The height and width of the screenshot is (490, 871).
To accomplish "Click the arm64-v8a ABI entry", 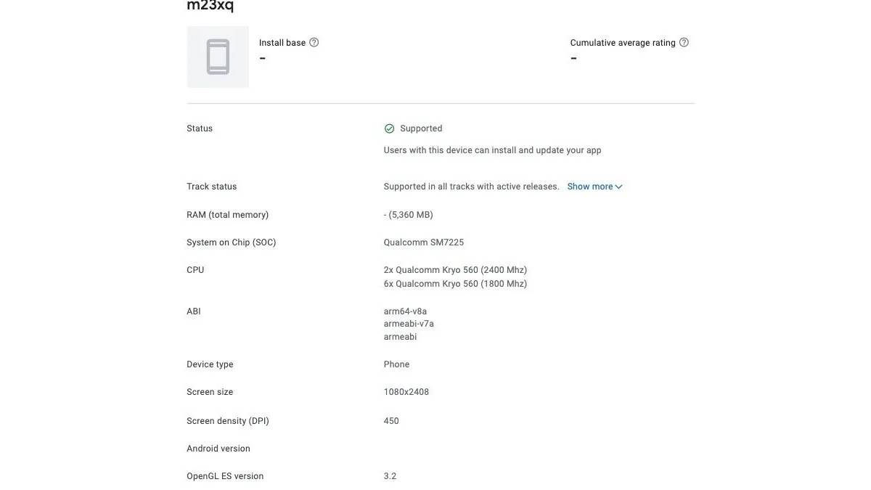I will point(405,311).
